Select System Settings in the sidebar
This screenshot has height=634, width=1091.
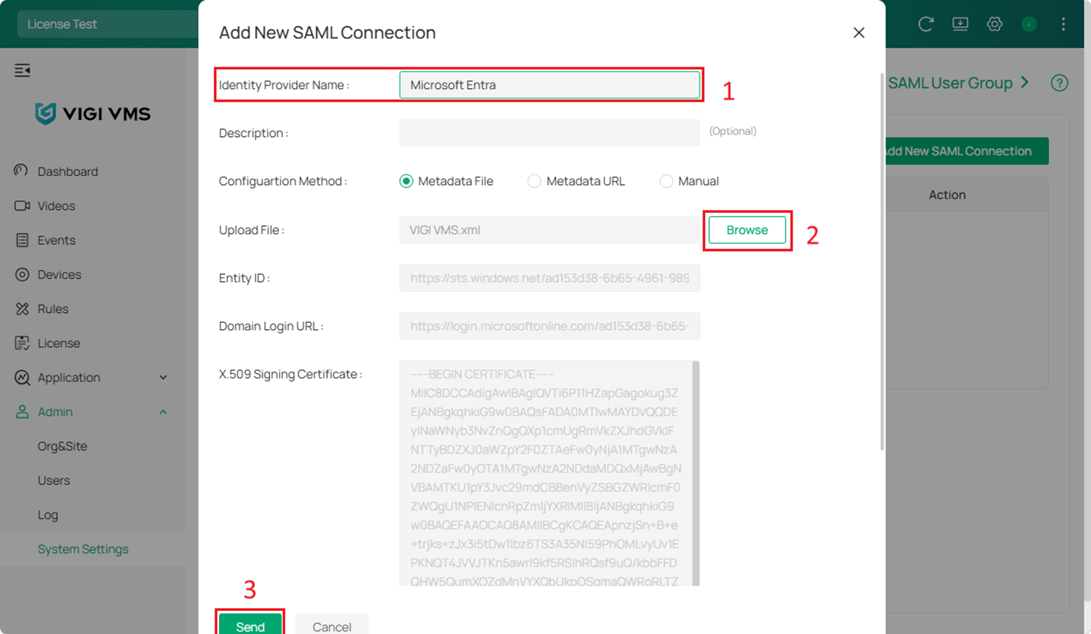click(x=83, y=549)
